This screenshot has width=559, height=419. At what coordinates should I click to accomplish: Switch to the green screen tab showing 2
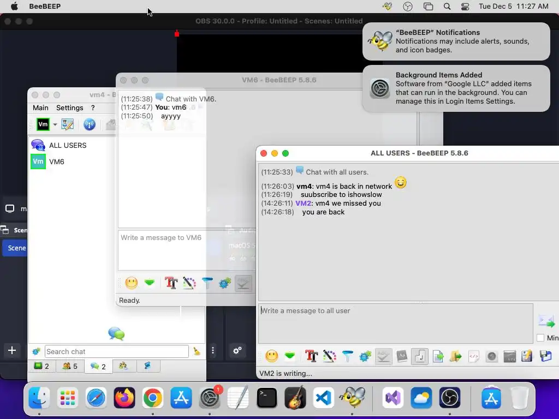41,366
